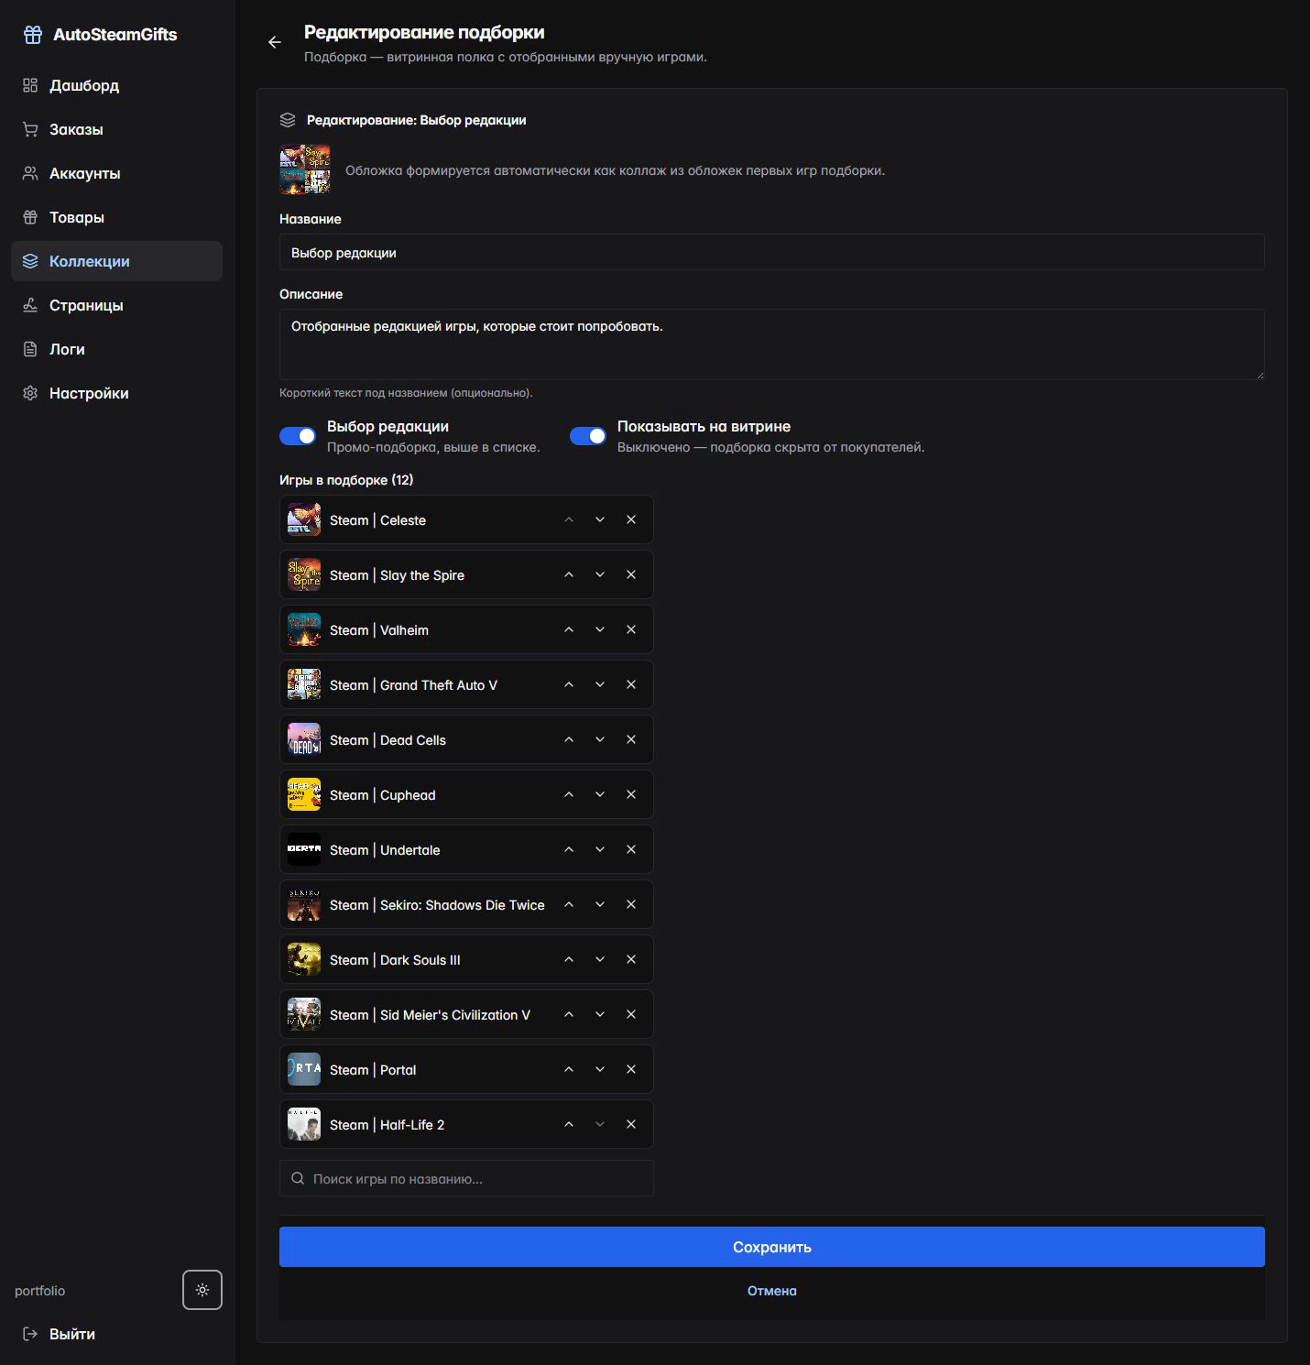Click the game search field
The width and height of the screenshot is (1310, 1365).
click(x=466, y=1178)
